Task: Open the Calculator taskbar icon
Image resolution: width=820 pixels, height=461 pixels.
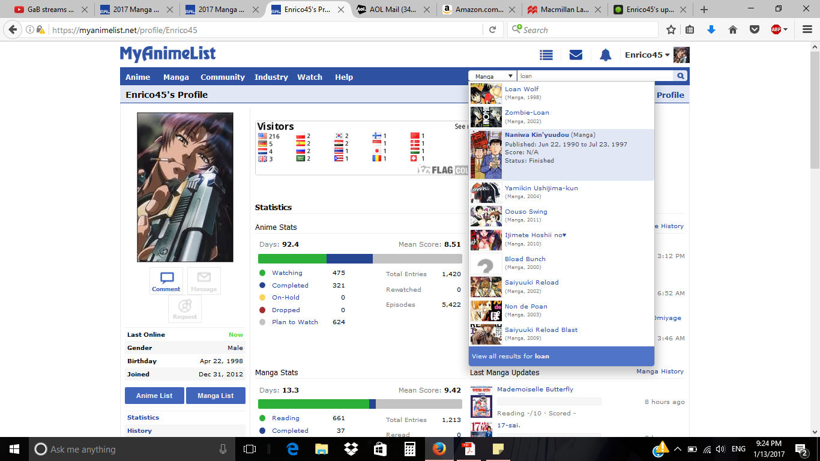Action: (410, 449)
